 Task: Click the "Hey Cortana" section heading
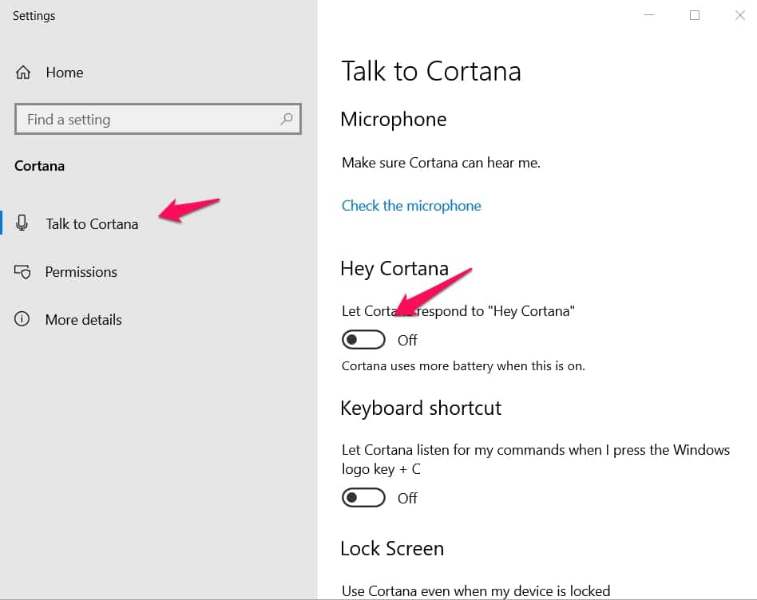point(394,269)
